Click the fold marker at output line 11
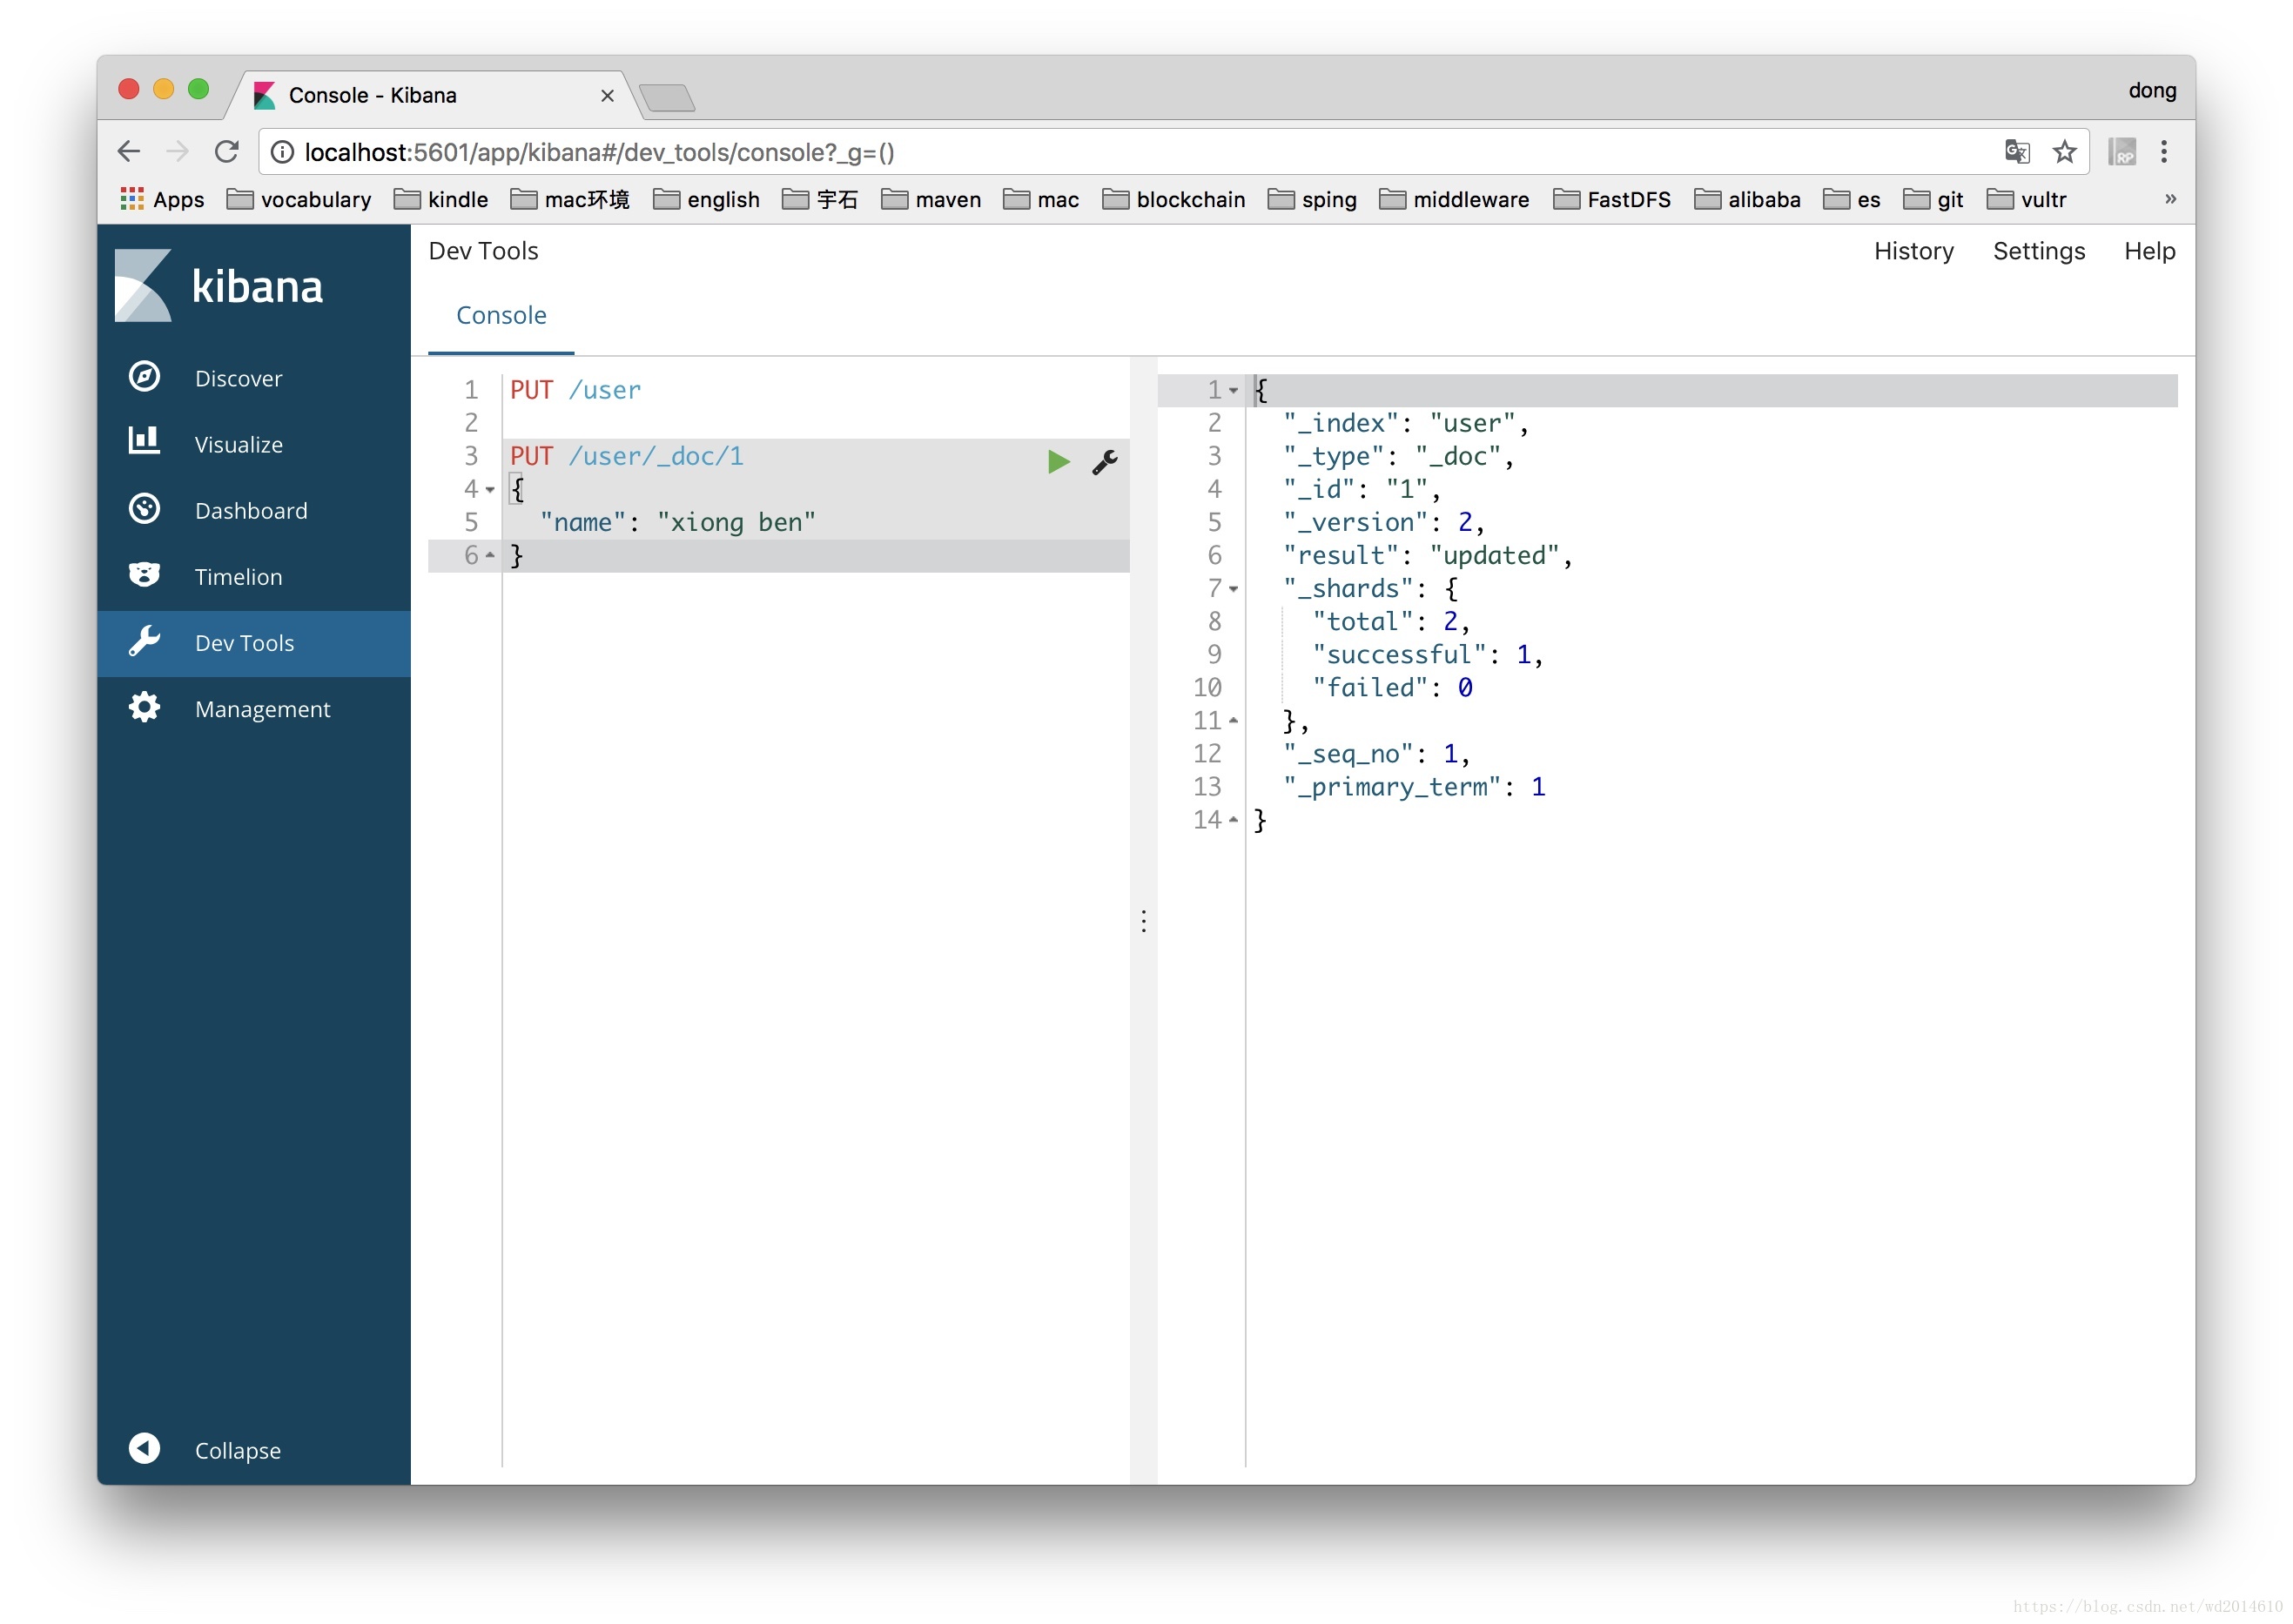 (x=1233, y=720)
